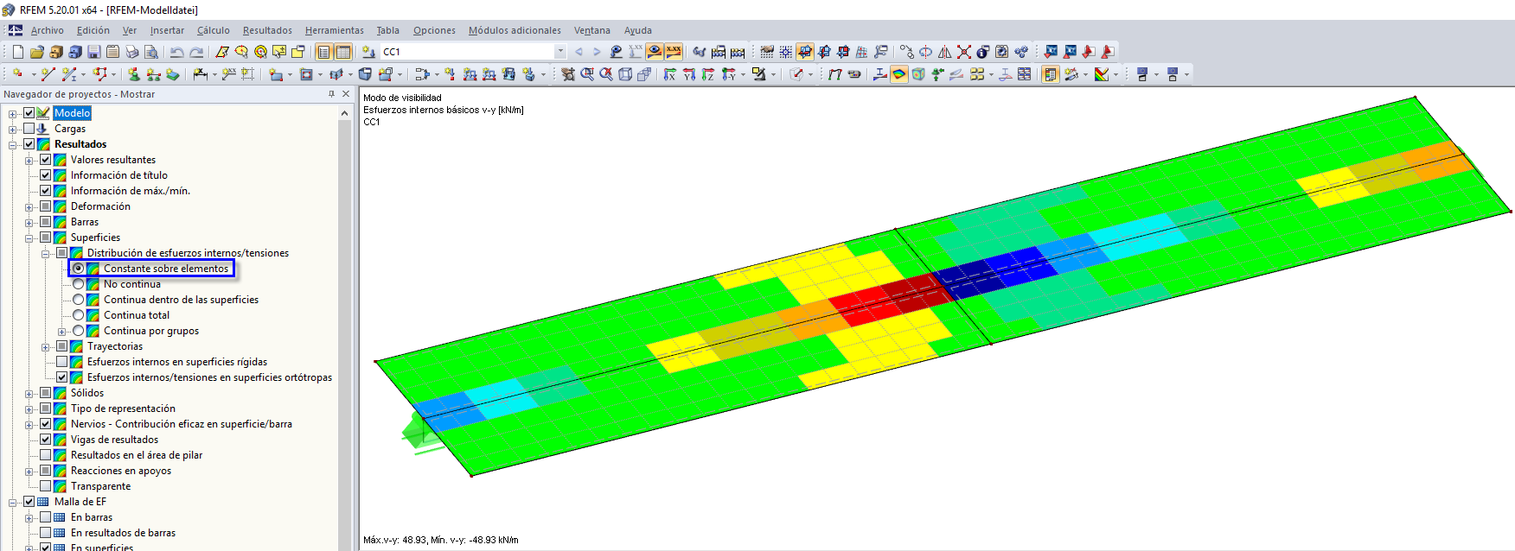
Task: Enable Esfuerzos internos en superficies rígidas
Action: [62, 362]
